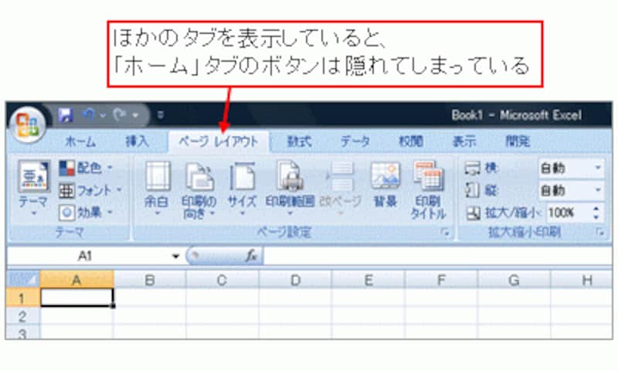
Task: Click the Select All corner button
Action: coord(24,280)
